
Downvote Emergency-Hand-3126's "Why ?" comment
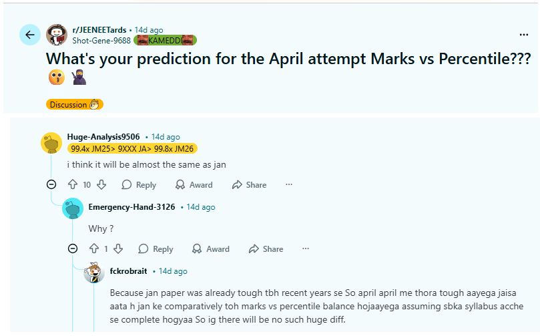tap(118, 249)
